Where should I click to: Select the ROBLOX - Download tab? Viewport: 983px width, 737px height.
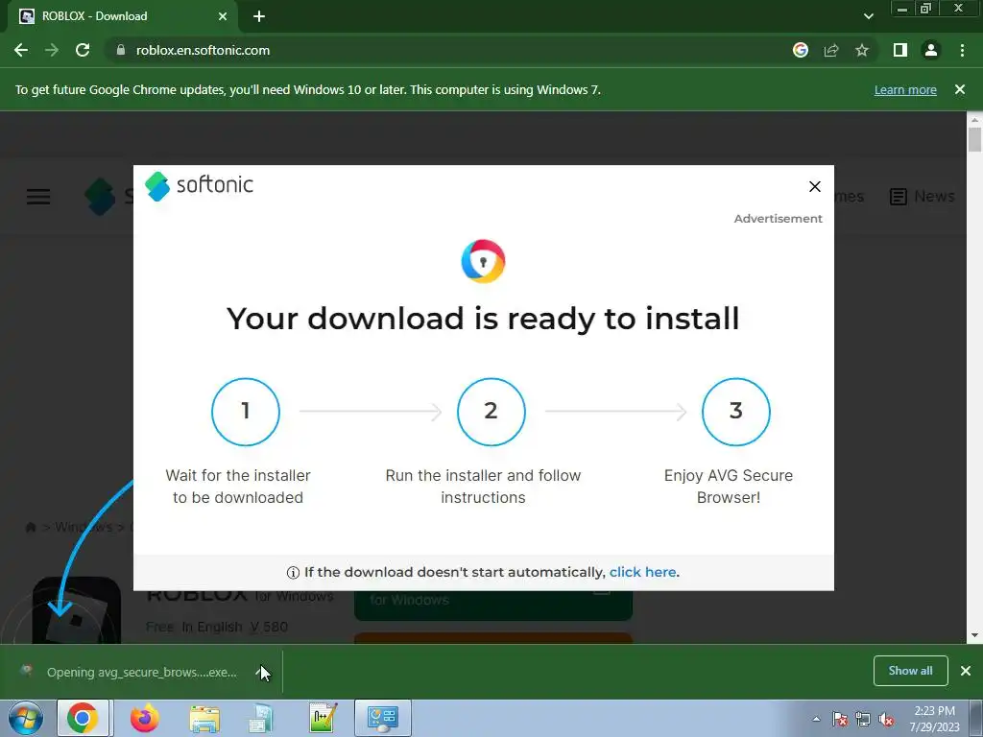tap(123, 16)
